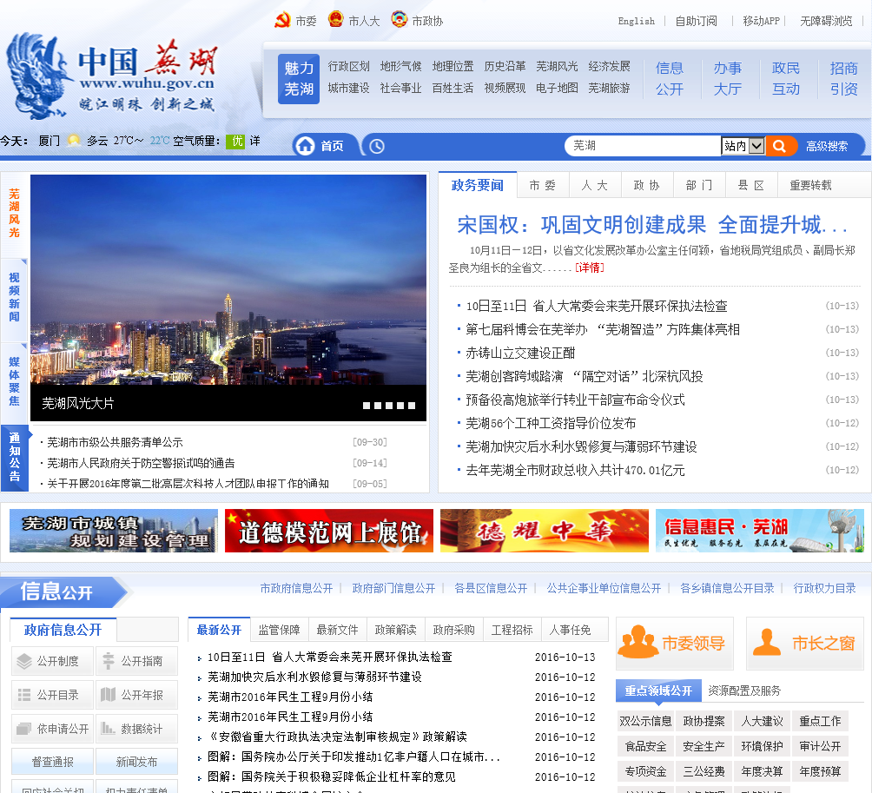Open the 宋国权 headline article
This screenshot has width=872, height=793.
(x=652, y=225)
